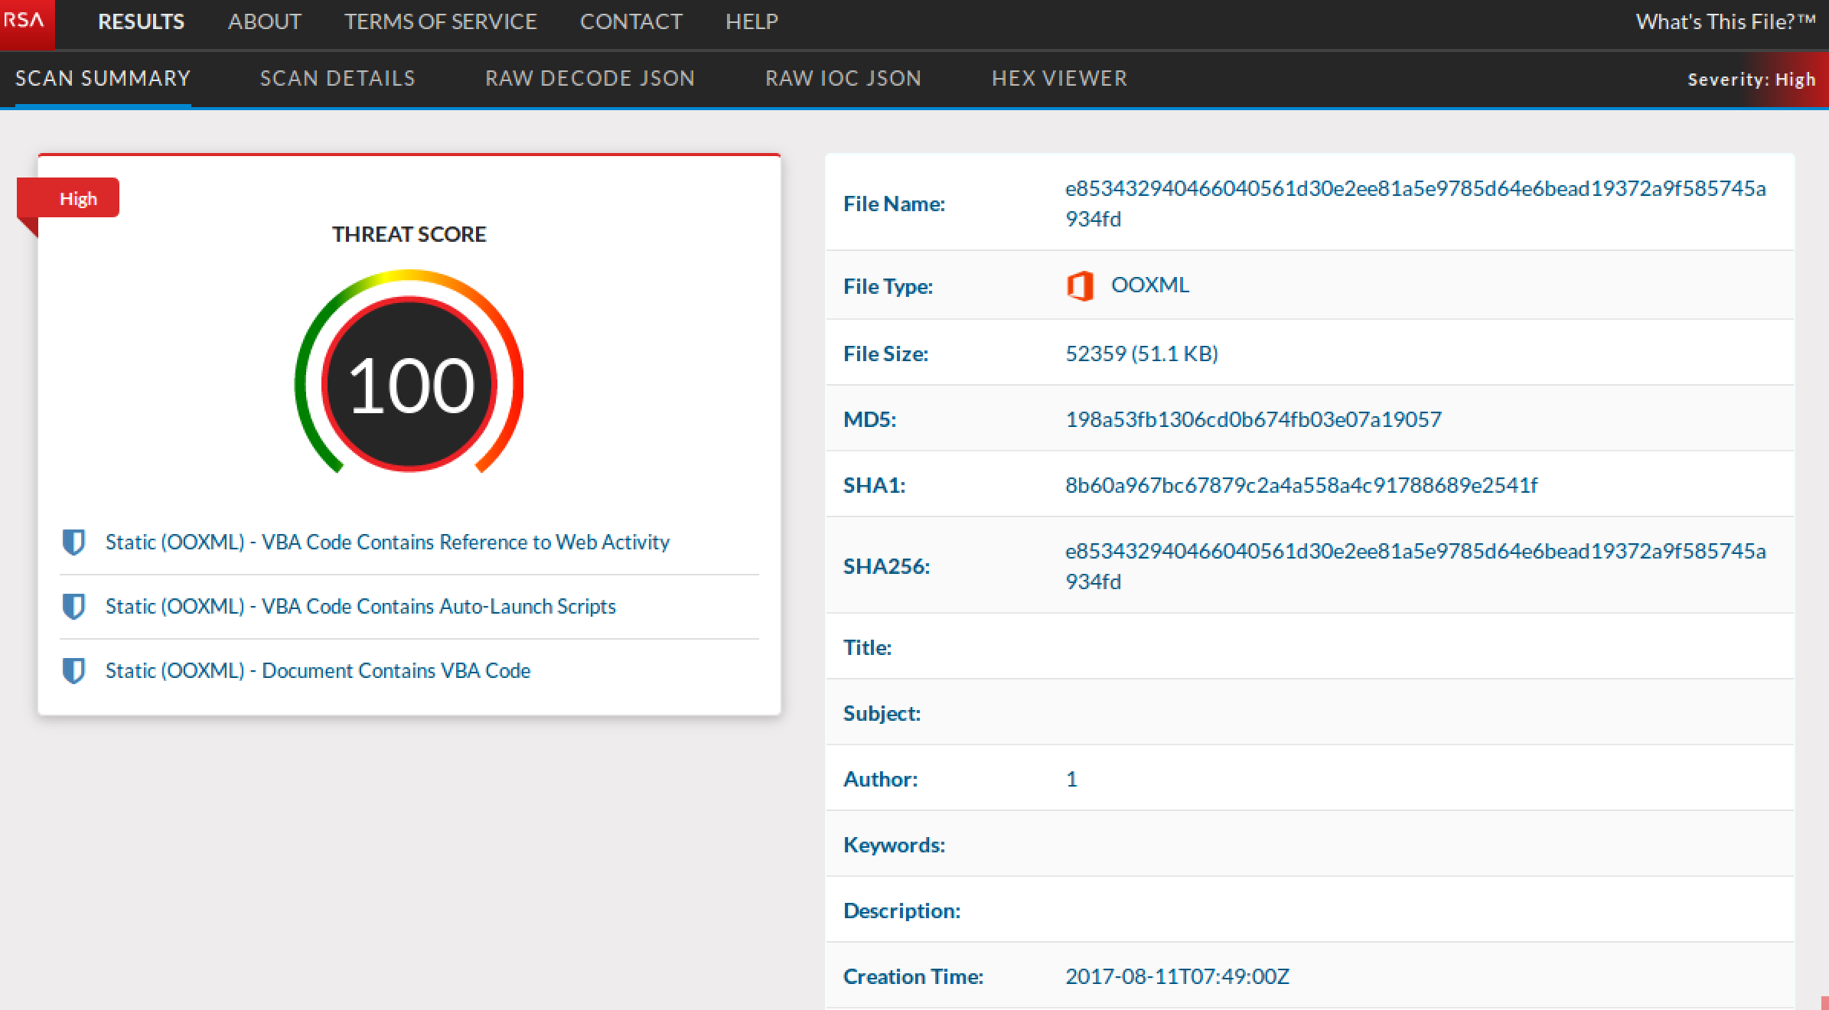Open the Raw IOC JSON tab
1829x1010 pixels.
coord(843,78)
